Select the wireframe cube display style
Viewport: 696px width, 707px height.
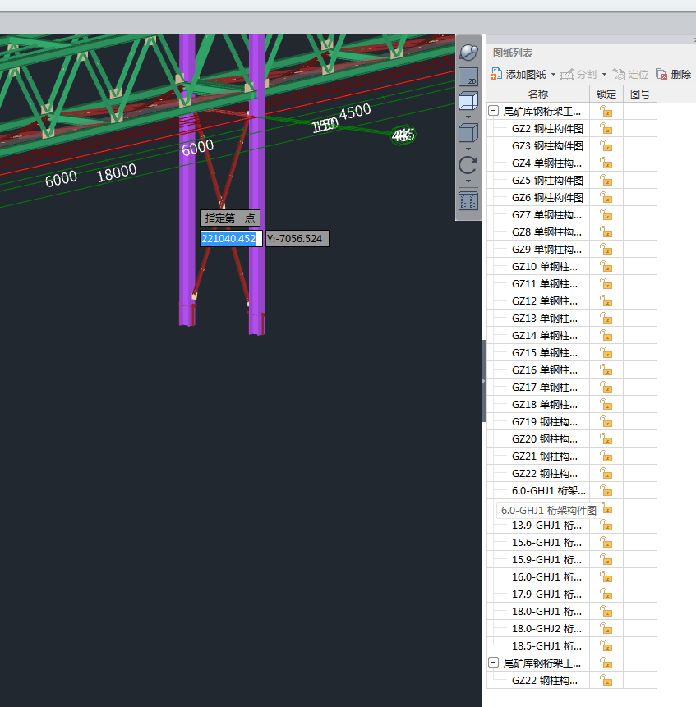pos(468,101)
